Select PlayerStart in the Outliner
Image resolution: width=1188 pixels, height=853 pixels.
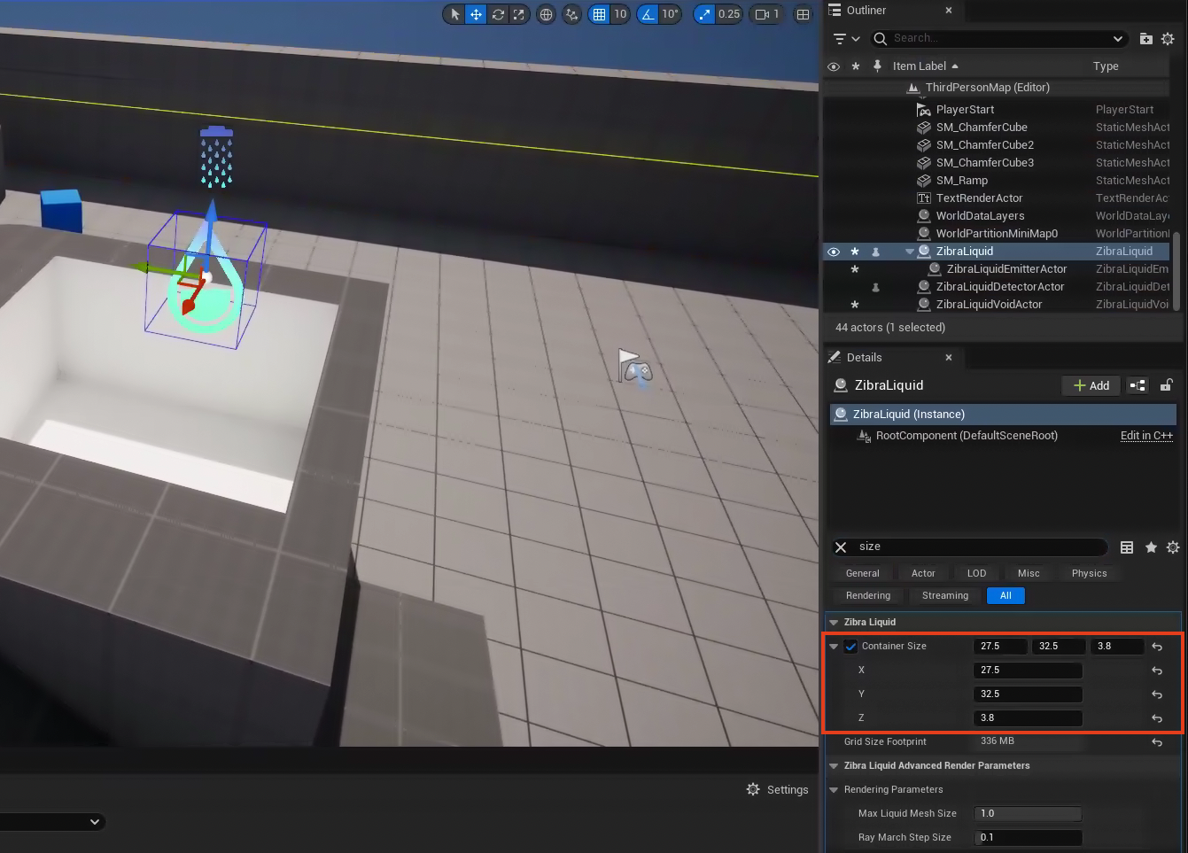point(965,110)
